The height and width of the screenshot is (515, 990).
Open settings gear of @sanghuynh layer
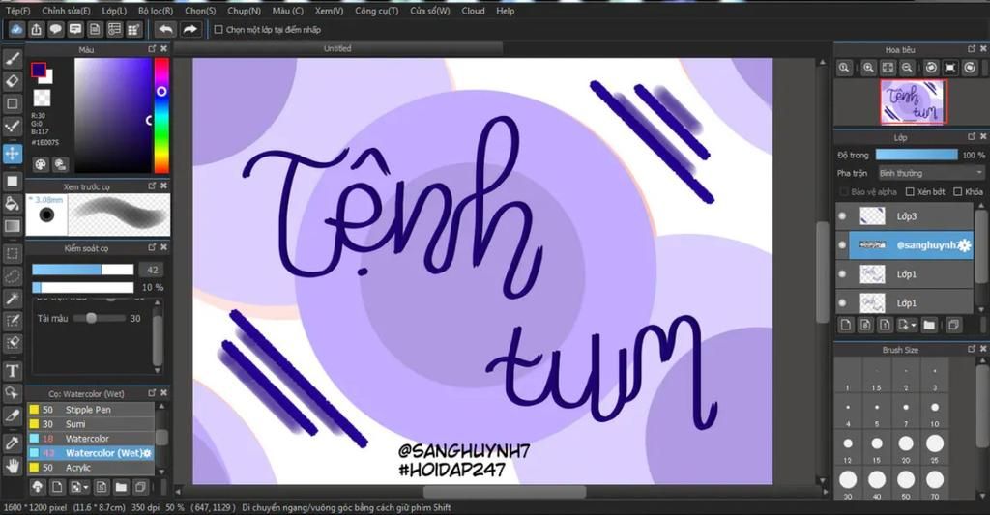click(964, 245)
